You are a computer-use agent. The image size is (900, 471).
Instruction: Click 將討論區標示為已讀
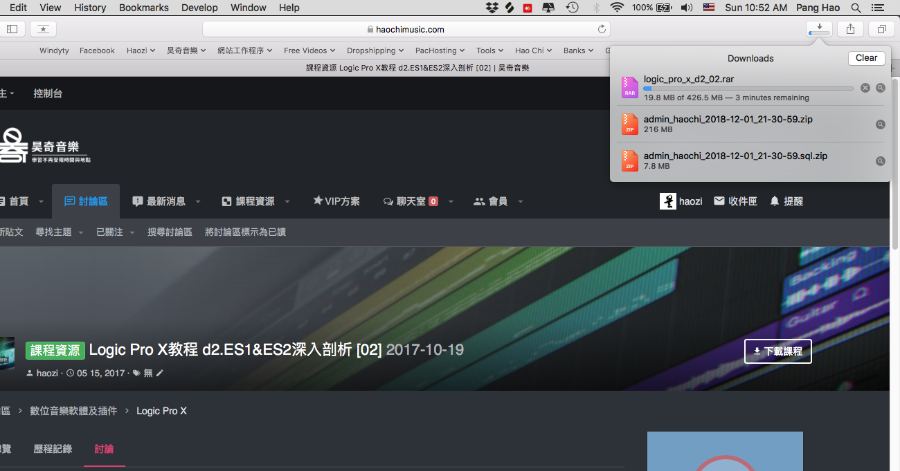[245, 232]
